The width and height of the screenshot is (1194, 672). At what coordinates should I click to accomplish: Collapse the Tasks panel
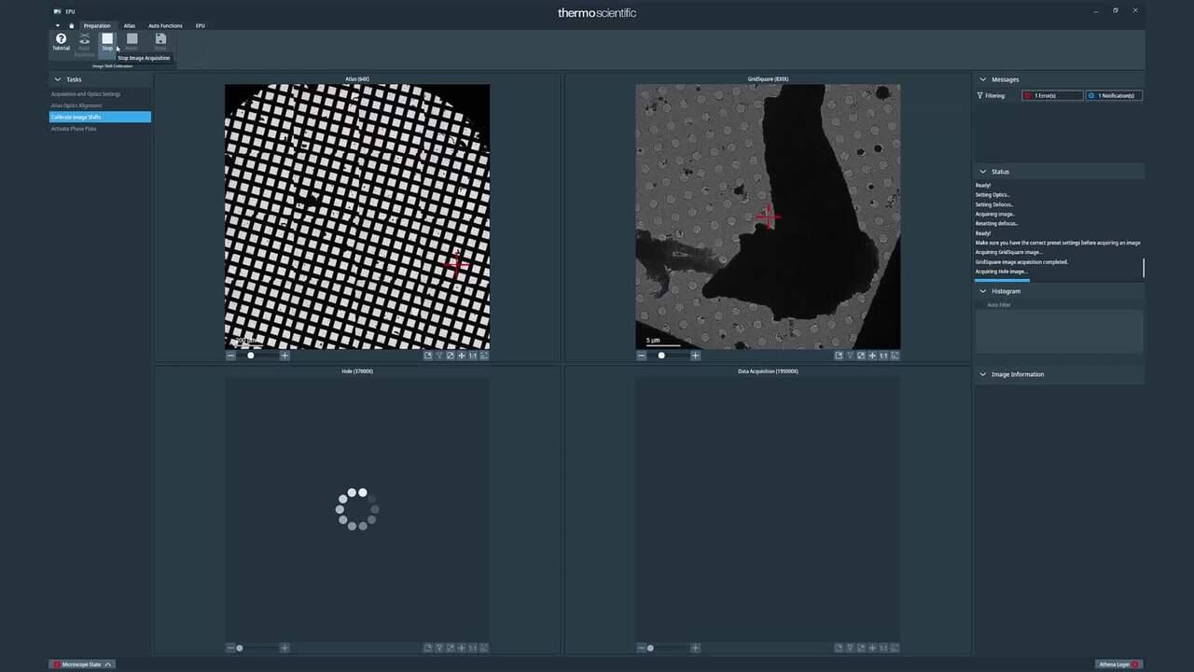[57, 79]
